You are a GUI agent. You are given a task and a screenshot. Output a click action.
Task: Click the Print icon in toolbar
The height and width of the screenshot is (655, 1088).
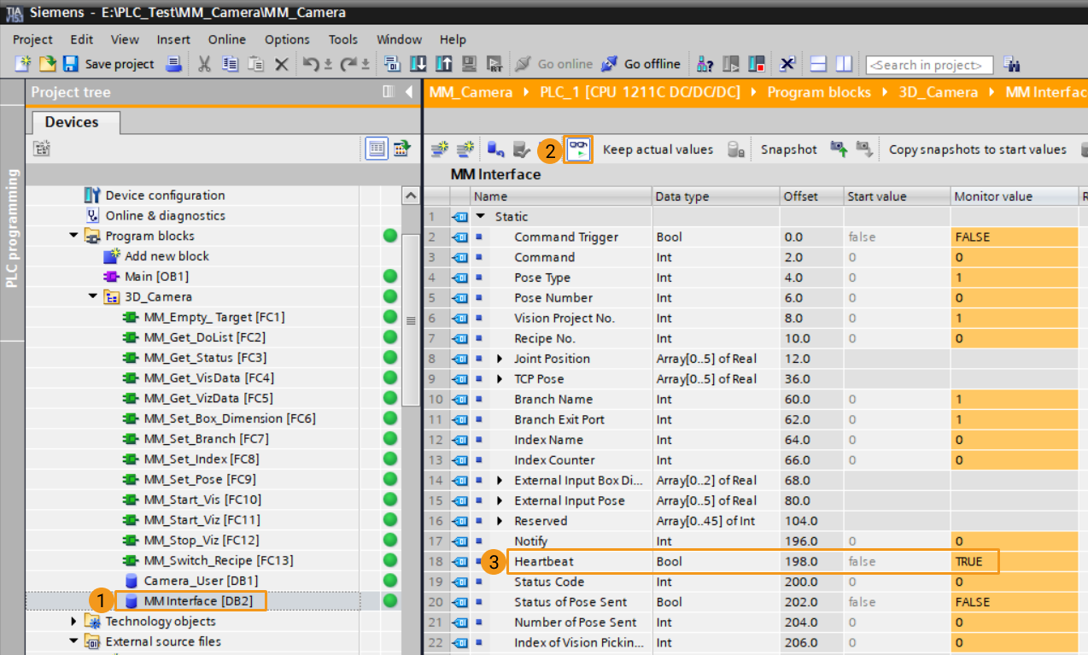click(173, 64)
